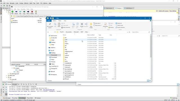Click the Explorer back arrow
This screenshot has width=180, height=101.
[x=48, y=32]
